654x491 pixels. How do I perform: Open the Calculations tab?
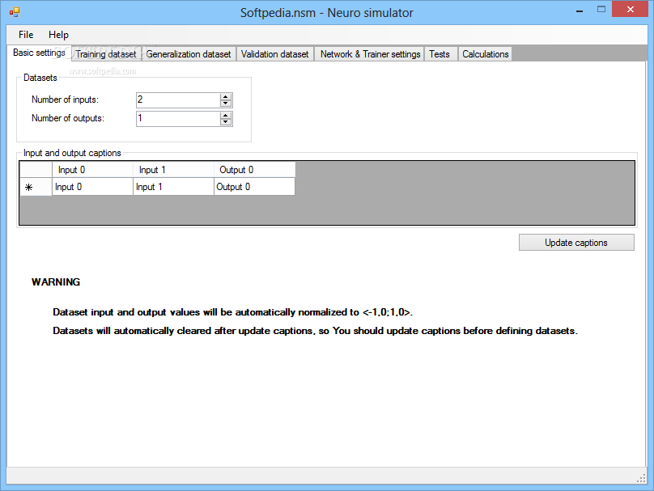pyautogui.click(x=485, y=54)
